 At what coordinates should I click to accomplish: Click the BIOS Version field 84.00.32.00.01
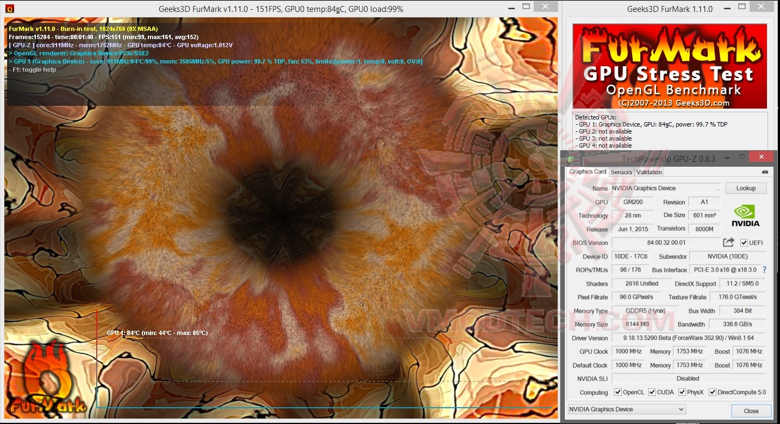click(x=666, y=243)
